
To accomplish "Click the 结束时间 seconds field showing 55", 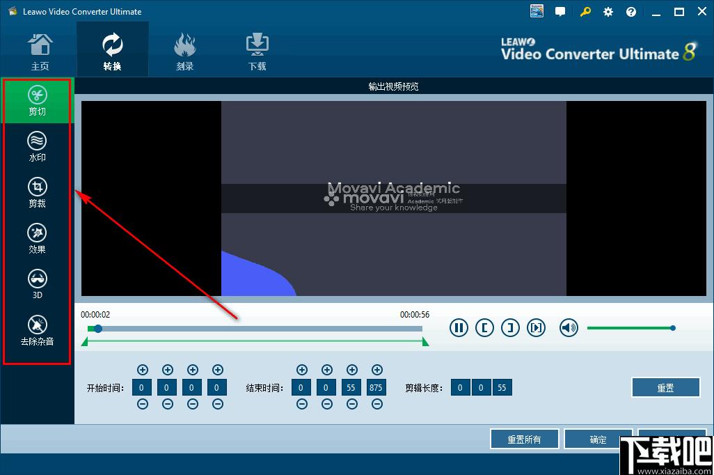I will (351, 387).
